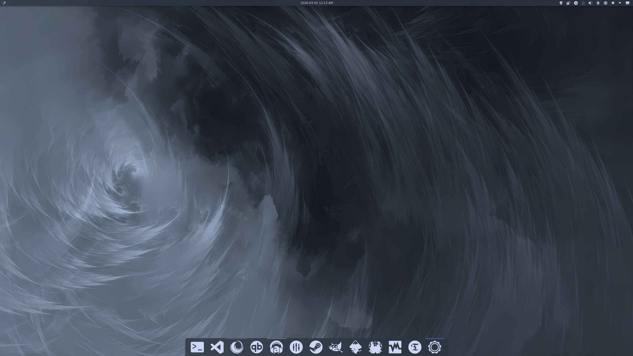Launch GIMP from the dock
This screenshot has height=356, width=633.
pyautogui.click(x=336, y=347)
